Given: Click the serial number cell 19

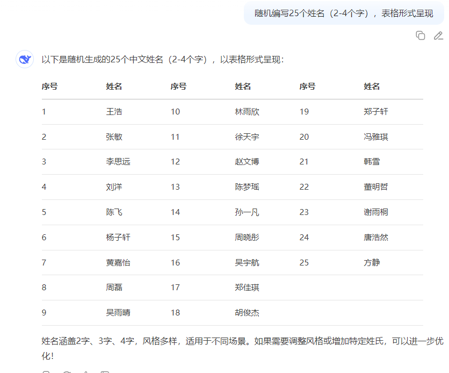Looking at the screenshot, I should pyautogui.click(x=304, y=112).
